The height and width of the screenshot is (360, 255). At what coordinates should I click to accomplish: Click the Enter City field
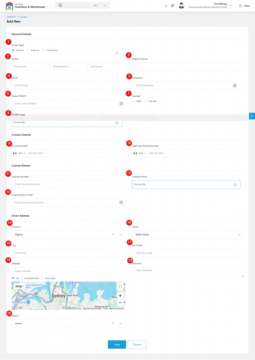(69, 253)
